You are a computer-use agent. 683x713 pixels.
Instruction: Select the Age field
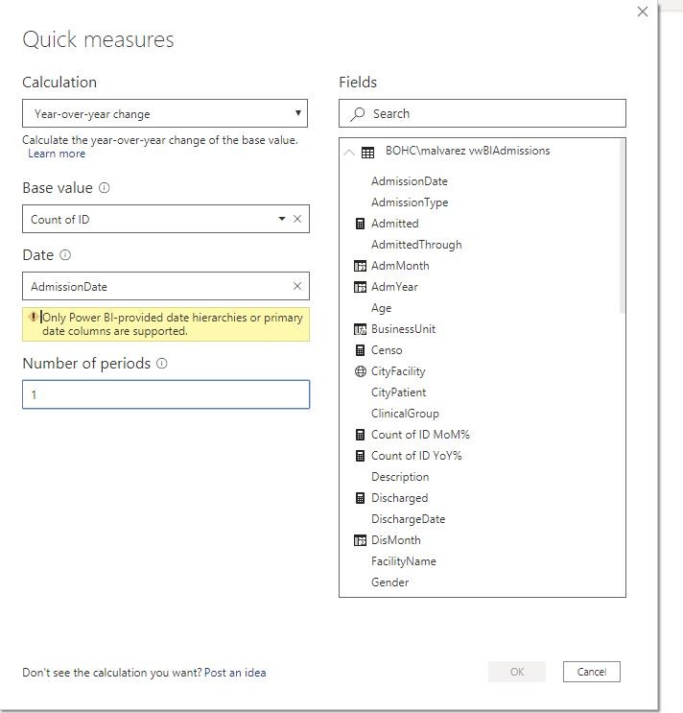coord(381,308)
